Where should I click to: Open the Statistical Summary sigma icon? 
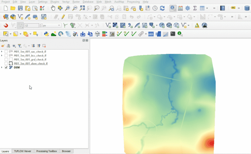(x=195, y=8)
